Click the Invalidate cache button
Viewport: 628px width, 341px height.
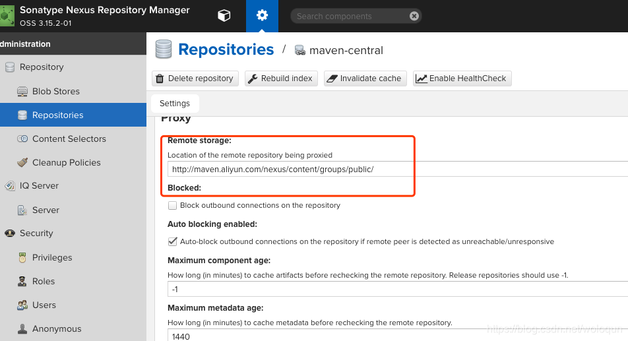[x=364, y=78]
